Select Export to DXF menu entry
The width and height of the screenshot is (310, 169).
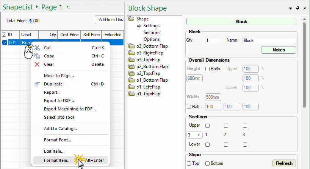[x=59, y=101]
